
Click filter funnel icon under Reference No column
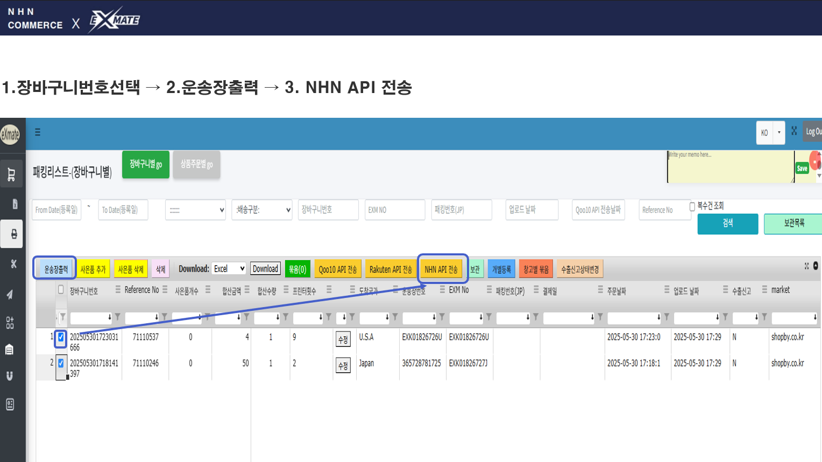pyautogui.click(x=165, y=317)
